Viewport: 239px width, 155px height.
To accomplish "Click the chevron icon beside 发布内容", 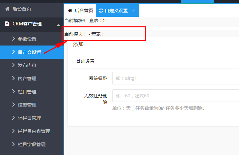I will pos(13,65).
